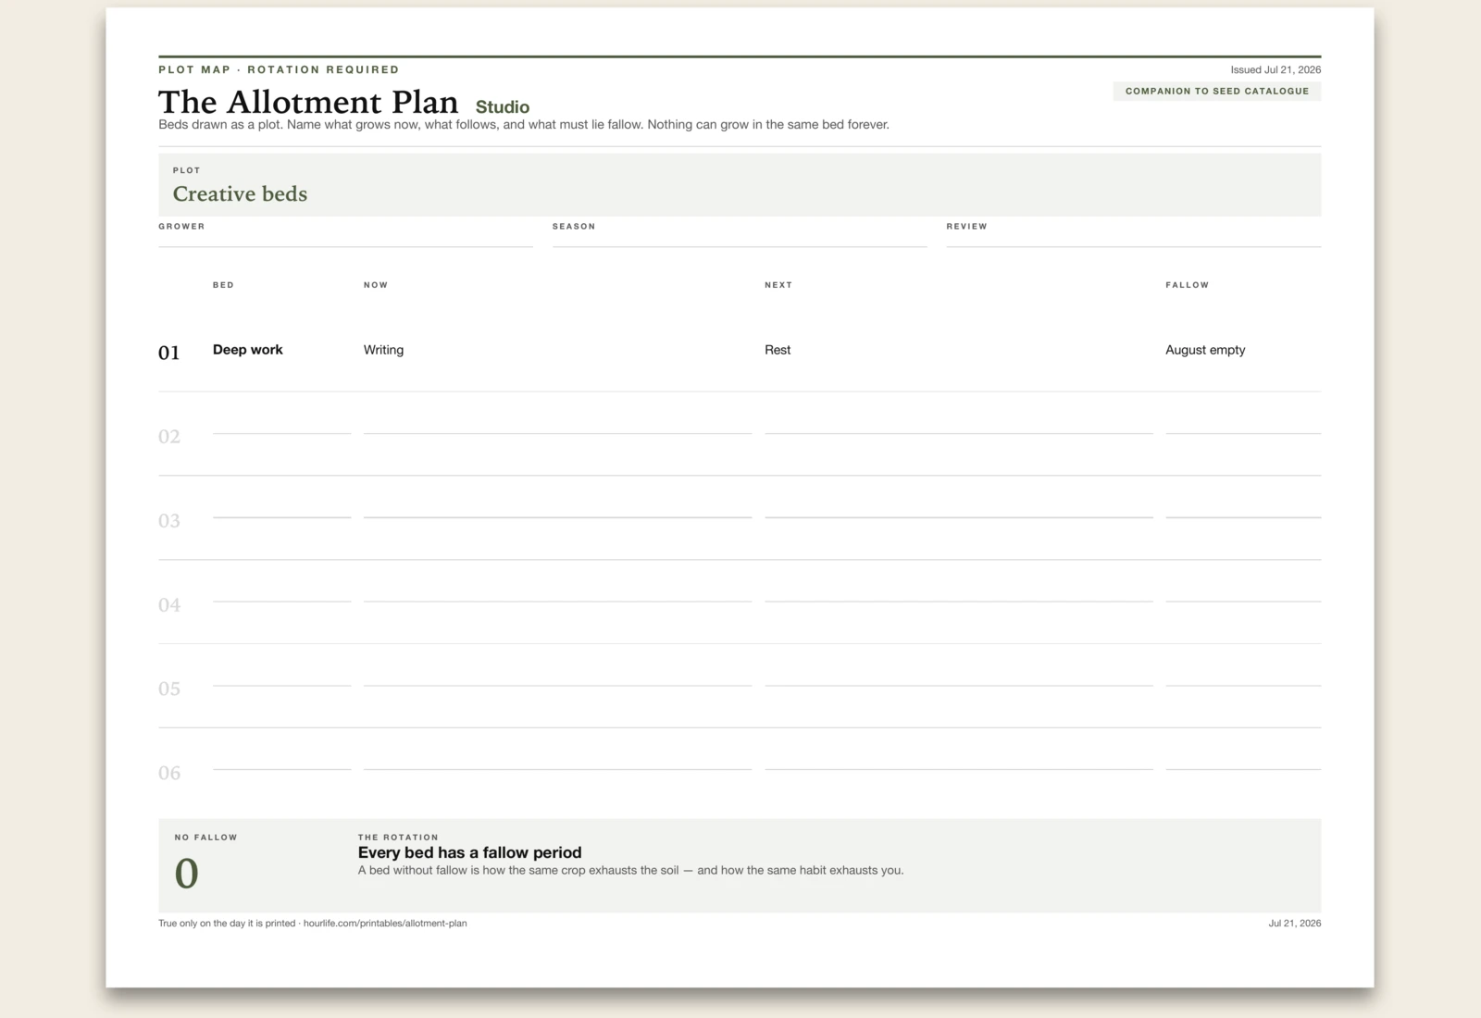
Task: Click the 'NEXT' column header
Action: point(778,285)
